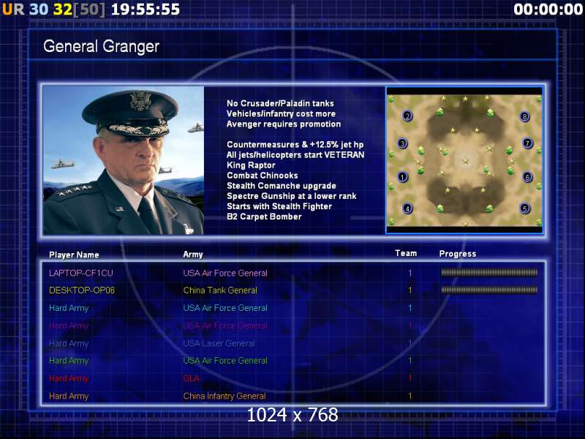Image resolution: width=585 pixels, height=439 pixels.
Task: Click Hard Army name beside GLA
Action: pos(69,378)
